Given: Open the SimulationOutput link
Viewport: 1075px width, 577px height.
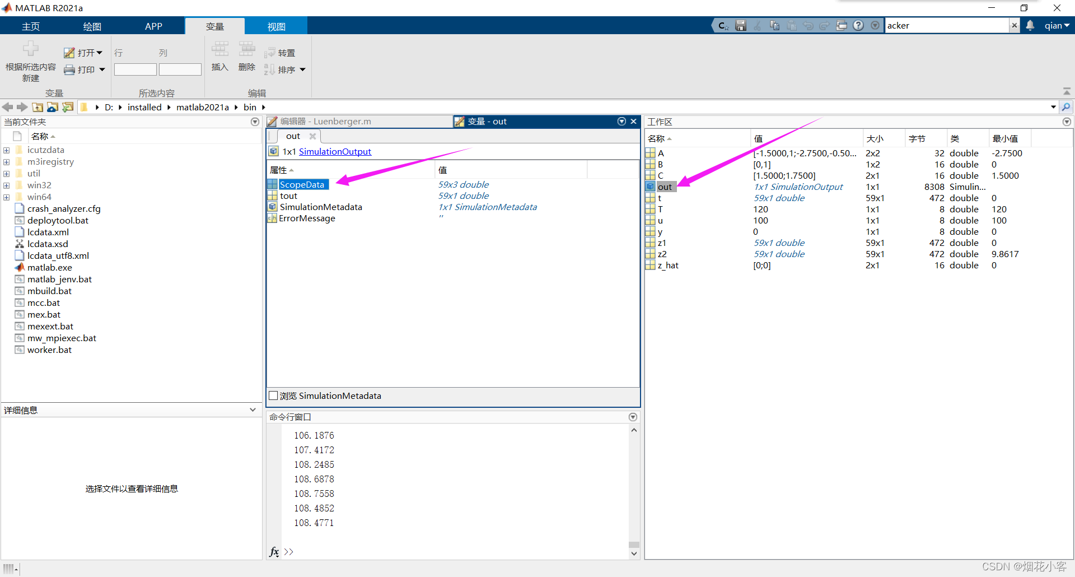Looking at the screenshot, I should click(335, 151).
